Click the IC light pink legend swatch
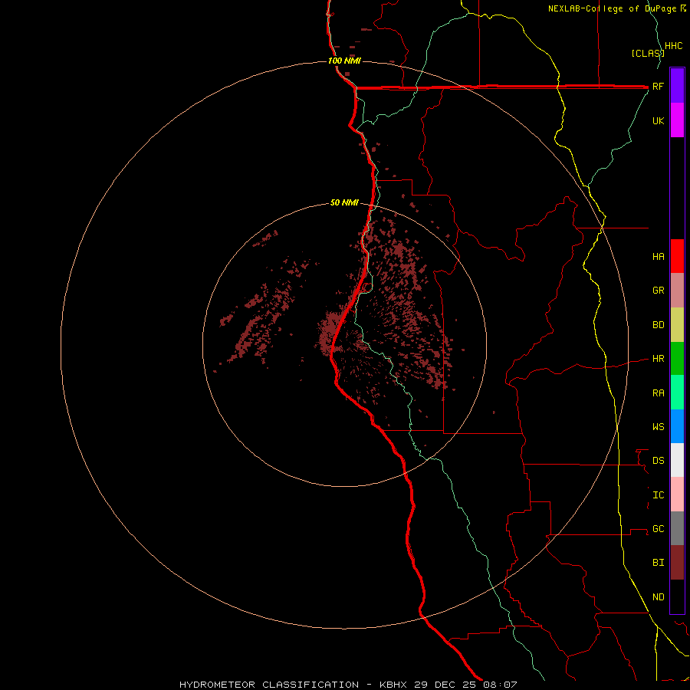The image size is (690, 690). click(x=677, y=495)
